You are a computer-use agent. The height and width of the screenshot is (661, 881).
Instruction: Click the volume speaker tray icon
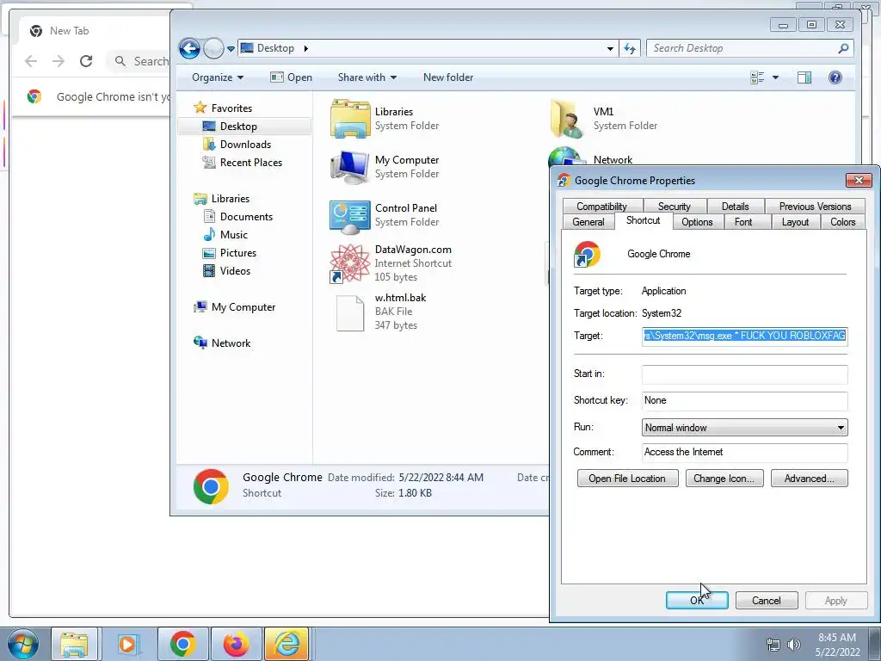pos(794,645)
